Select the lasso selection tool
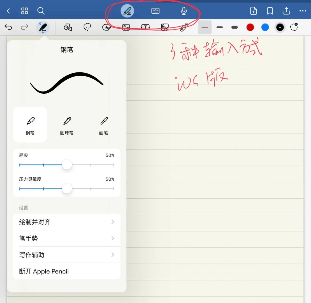This screenshot has height=303, width=311. (x=87, y=27)
